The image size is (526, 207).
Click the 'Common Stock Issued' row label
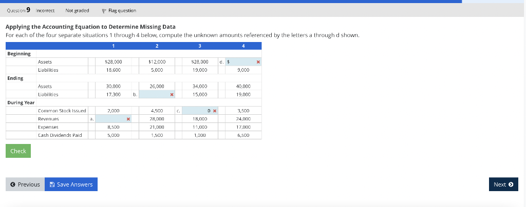62,111
